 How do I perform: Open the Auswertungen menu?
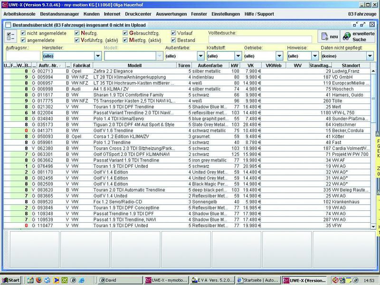click(171, 14)
